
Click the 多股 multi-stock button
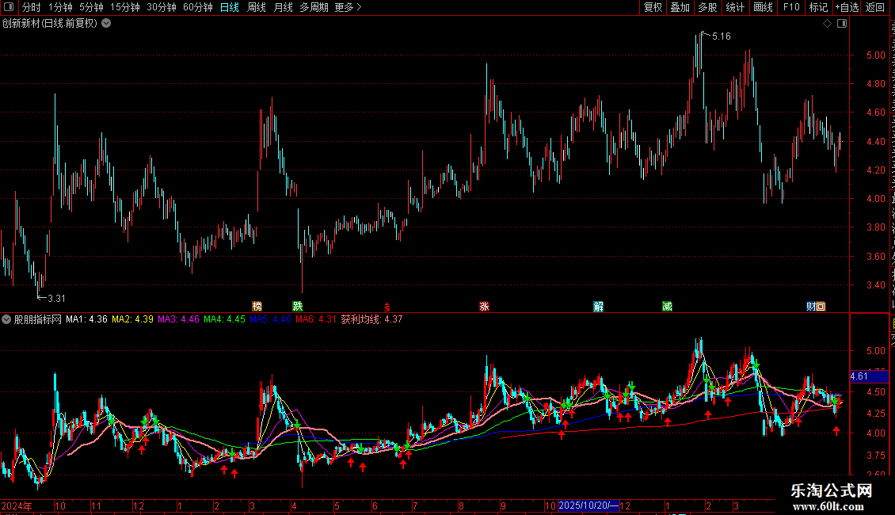tap(708, 7)
